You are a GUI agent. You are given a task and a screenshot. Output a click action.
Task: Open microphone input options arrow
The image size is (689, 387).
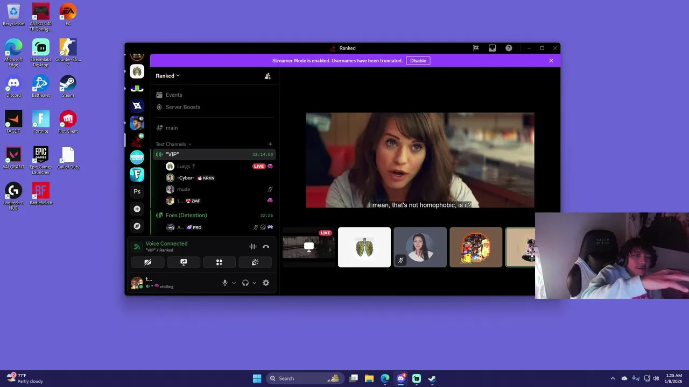pos(234,283)
